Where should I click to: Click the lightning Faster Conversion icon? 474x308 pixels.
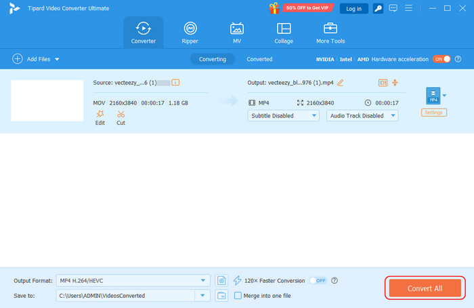point(237,280)
